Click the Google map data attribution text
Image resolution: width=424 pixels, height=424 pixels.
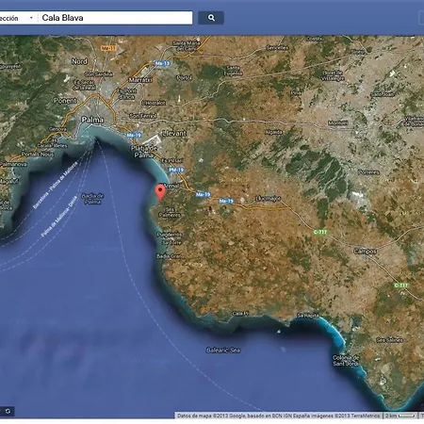279,416
